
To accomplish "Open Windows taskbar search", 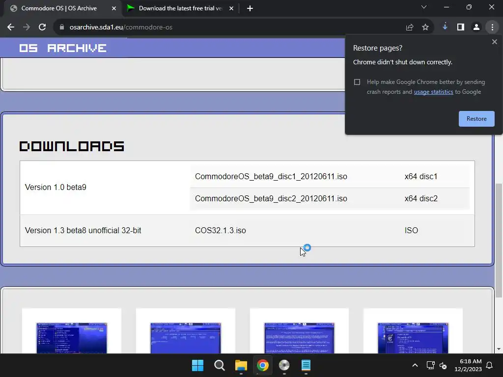I will tap(220, 365).
